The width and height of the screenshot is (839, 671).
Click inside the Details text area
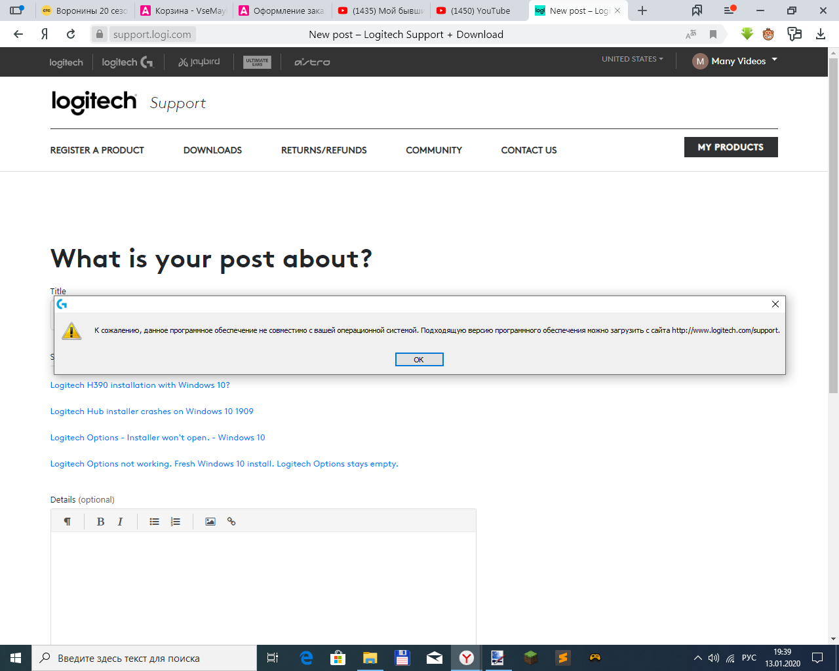point(263,588)
